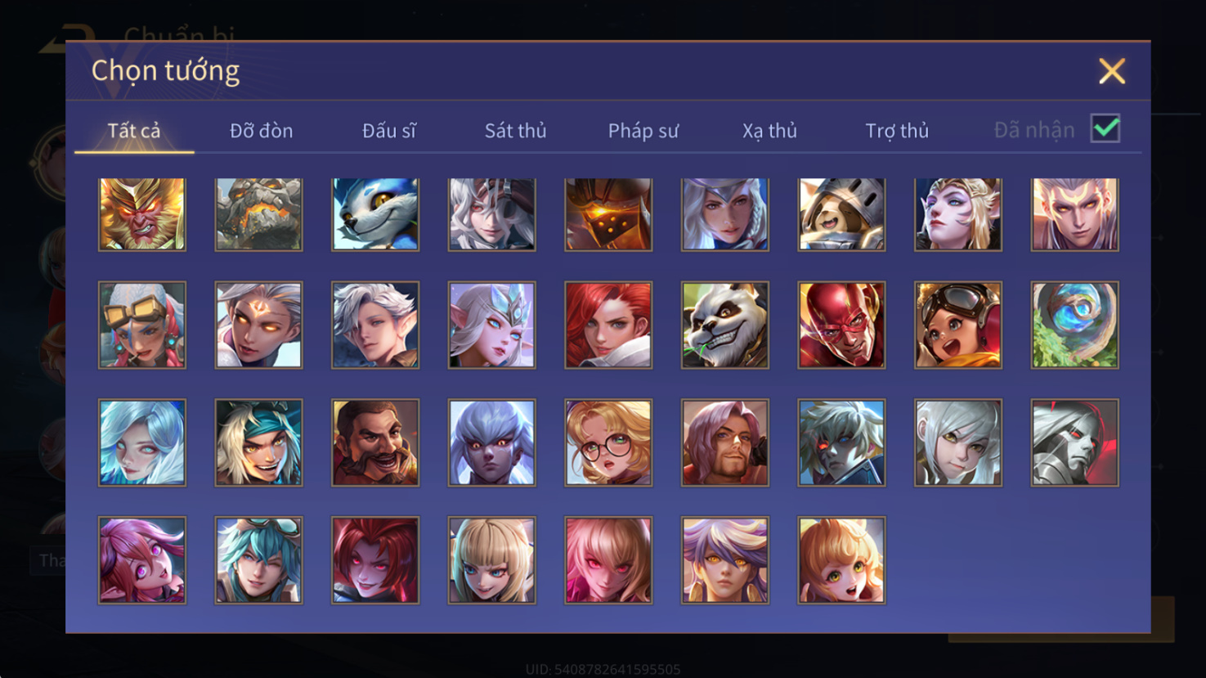Viewport: 1206px width, 678px height.
Task: Pick the bear in knight helmet hero
Action: 841,214
